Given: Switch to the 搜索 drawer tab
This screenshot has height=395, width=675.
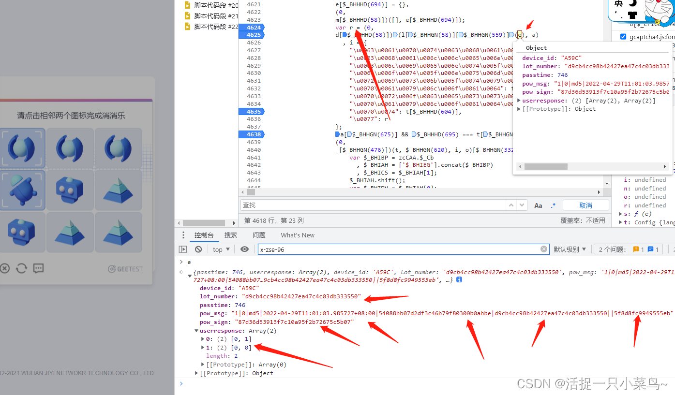Looking at the screenshot, I should click(231, 235).
